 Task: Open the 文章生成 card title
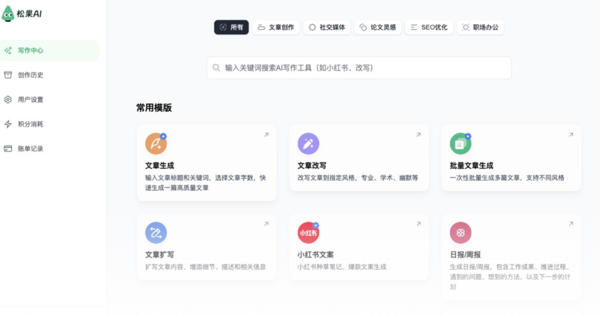click(x=159, y=166)
